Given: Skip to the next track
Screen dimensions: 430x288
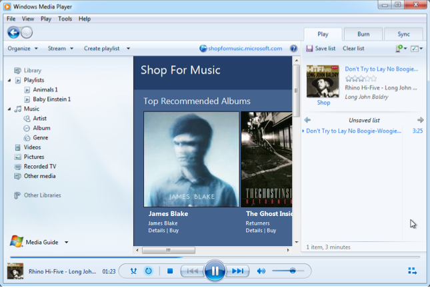Looking at the screenshot, I should 237,271.
